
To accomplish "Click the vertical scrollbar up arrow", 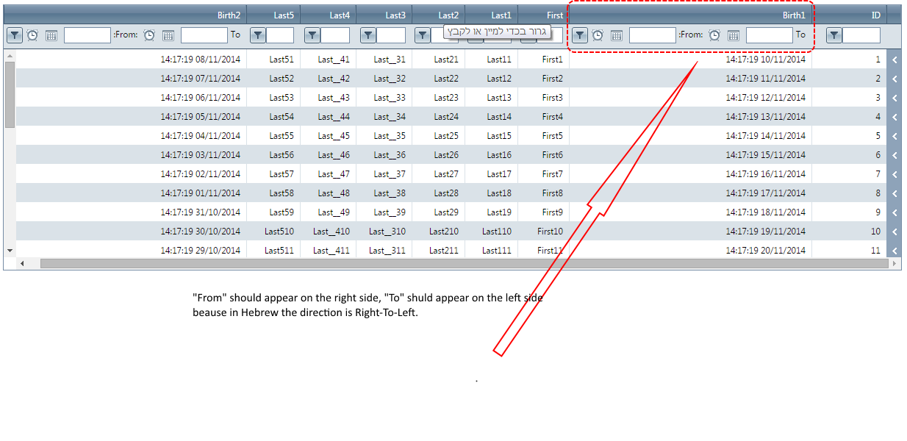I will (x=10, y=55).
